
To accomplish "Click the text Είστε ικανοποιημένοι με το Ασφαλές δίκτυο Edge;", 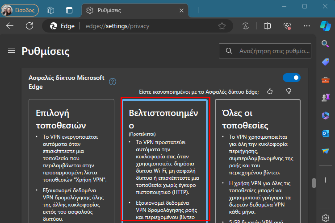I will click(199, 92).
